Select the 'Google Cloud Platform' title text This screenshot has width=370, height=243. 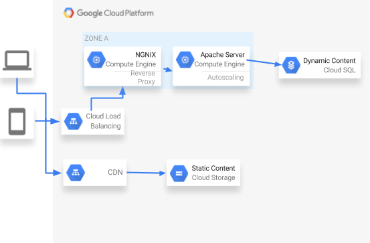click(115, 13)
